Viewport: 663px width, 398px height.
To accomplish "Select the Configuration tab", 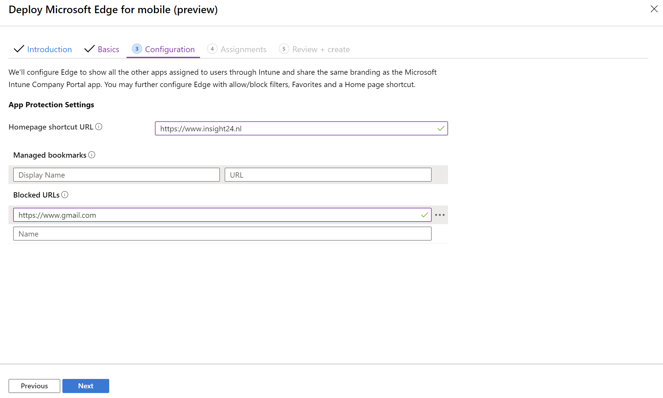I will point(170,49).
